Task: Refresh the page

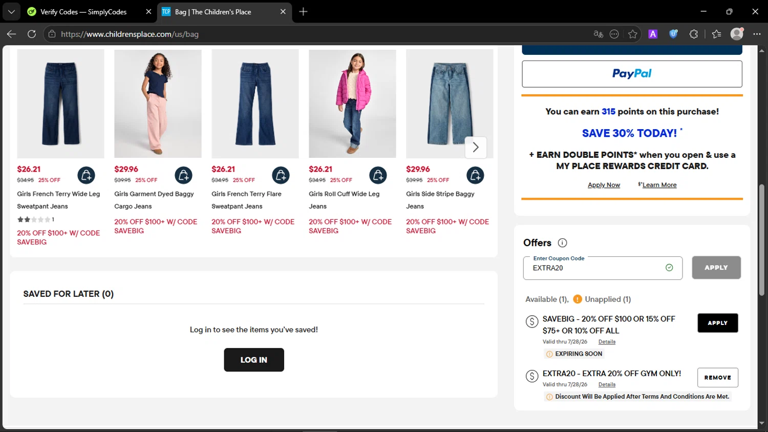Action: 32,34
